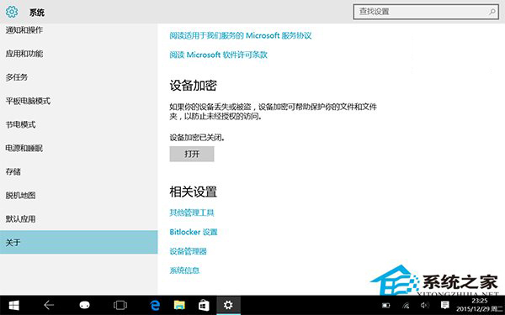The height and width of the screenshot is (315, 505).
Task: Click the 相关设置 heading
Action: point(194,192)
